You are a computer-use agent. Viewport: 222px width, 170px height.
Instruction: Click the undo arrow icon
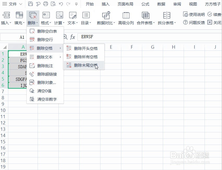click(61, 4)
